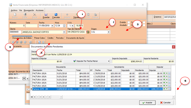The width and height of the screenshot is (191, 108).
Task: Open dropdown arrow next to Imputar Por Fecha Menor
Action: pos(109,61)
